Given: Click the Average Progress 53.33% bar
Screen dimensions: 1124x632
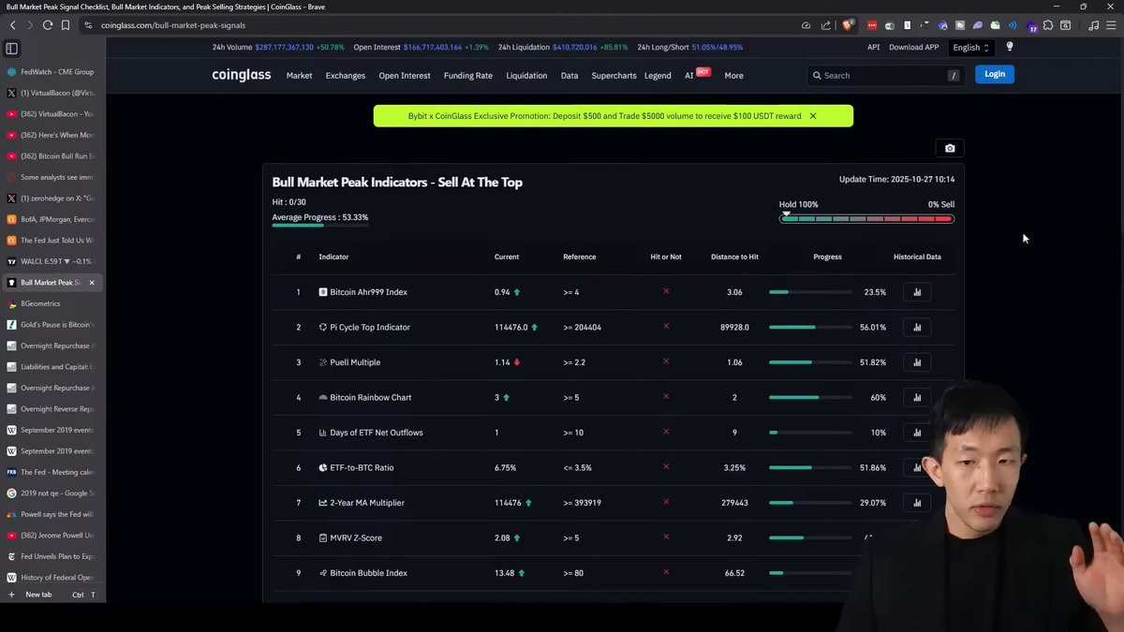Looking at the screenshot, I should [319, 225].
